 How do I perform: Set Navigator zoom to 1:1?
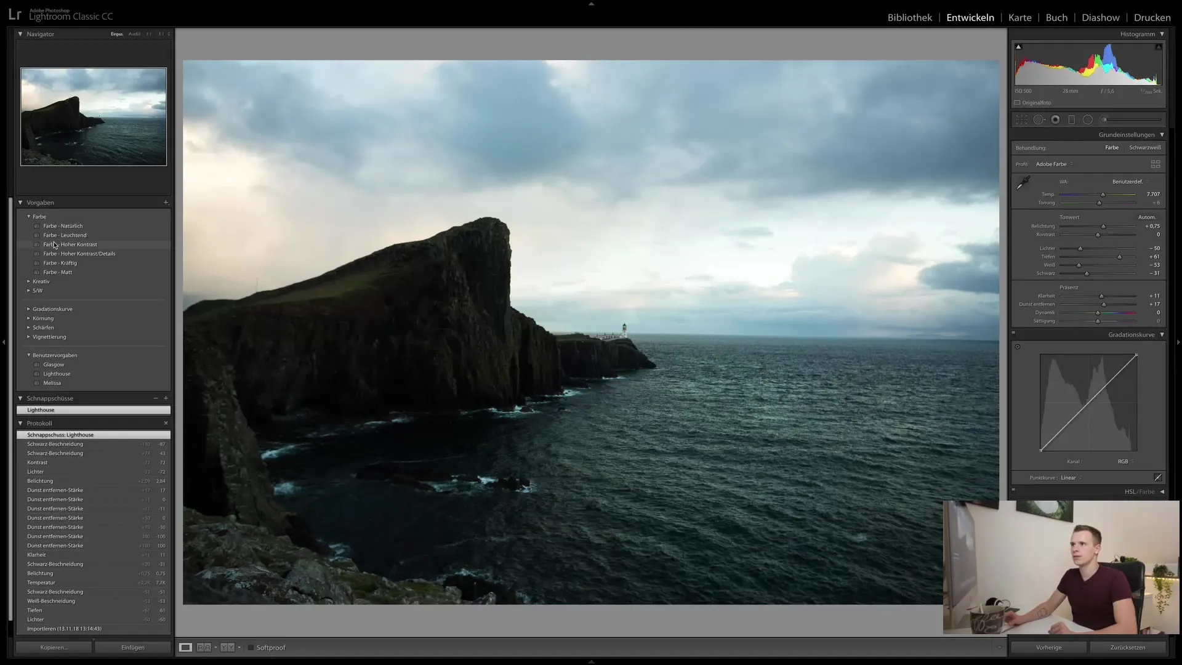click(148, 34)
